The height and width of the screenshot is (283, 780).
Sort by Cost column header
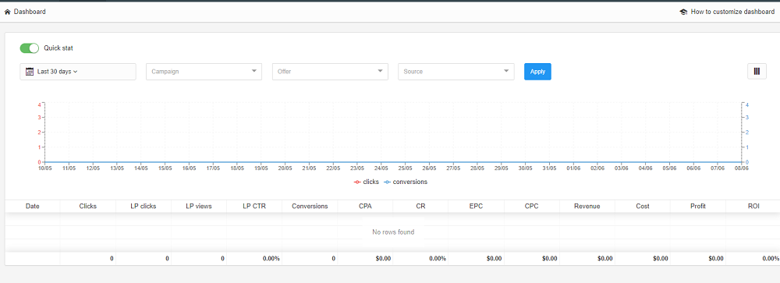[x=643, y=206]
